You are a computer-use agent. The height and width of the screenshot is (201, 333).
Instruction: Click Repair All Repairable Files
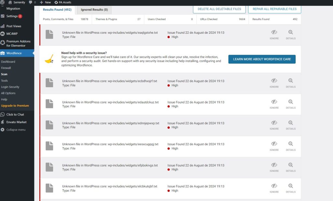pyautogui.click(x=274, y=9)
